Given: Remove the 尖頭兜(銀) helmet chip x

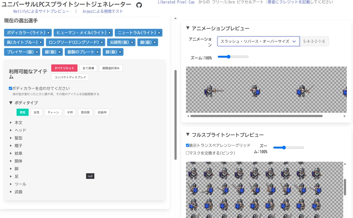Looking at the screenshot, I should 132,42.
